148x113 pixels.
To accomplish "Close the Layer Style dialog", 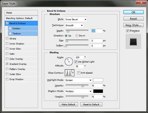I will 141,2.
